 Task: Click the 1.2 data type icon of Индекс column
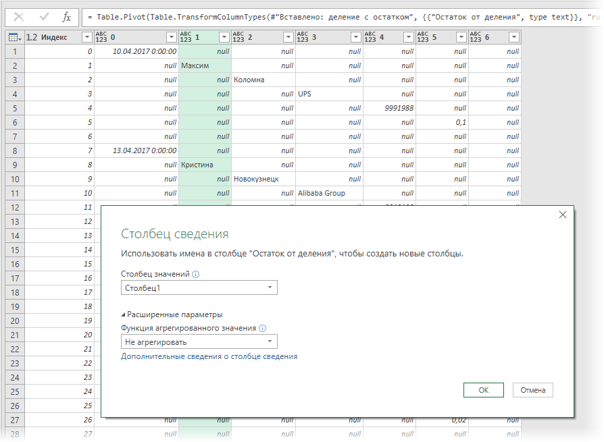[x=32, y=37]
